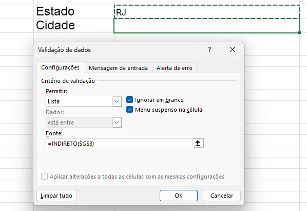This screenshot has width=307, height=211.
Task: Click the Estado label cell
Action: [74, 12]
